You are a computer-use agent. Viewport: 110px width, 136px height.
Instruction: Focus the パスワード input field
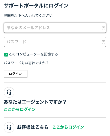tap(55, 42)
